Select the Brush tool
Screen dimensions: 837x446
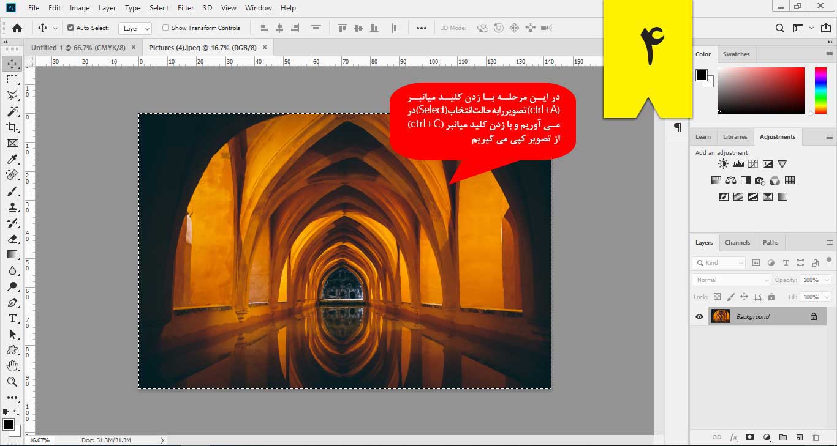pos(12,191)
